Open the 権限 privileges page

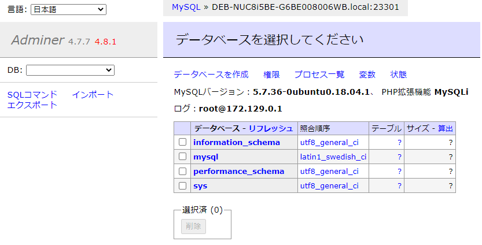(271, 75)
